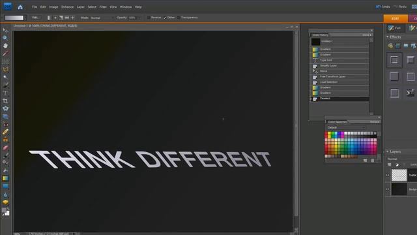The image size is (417, 235).
Task: Uncheck the Dither checkbox
Action: click(x=165, y=18)
